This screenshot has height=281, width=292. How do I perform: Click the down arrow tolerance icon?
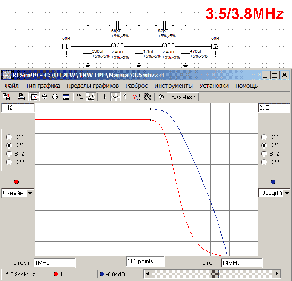[x=104, y=97]
